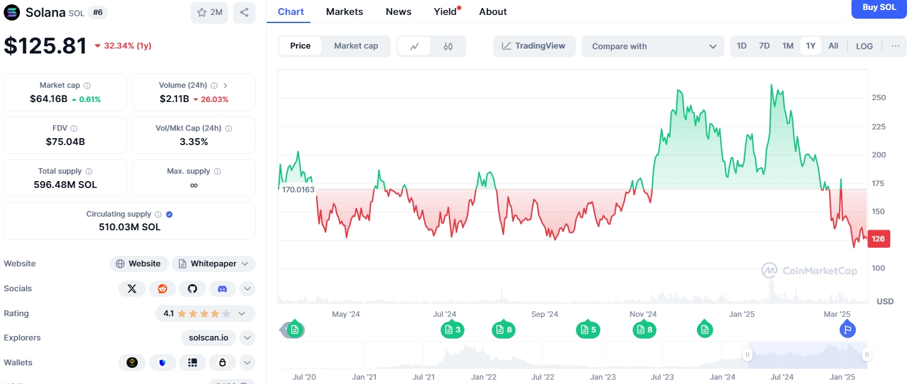This screenshot has width=907, height=384.
Task: Click the Nov '24 event marker labeled 8
Action: pos(645,330)
